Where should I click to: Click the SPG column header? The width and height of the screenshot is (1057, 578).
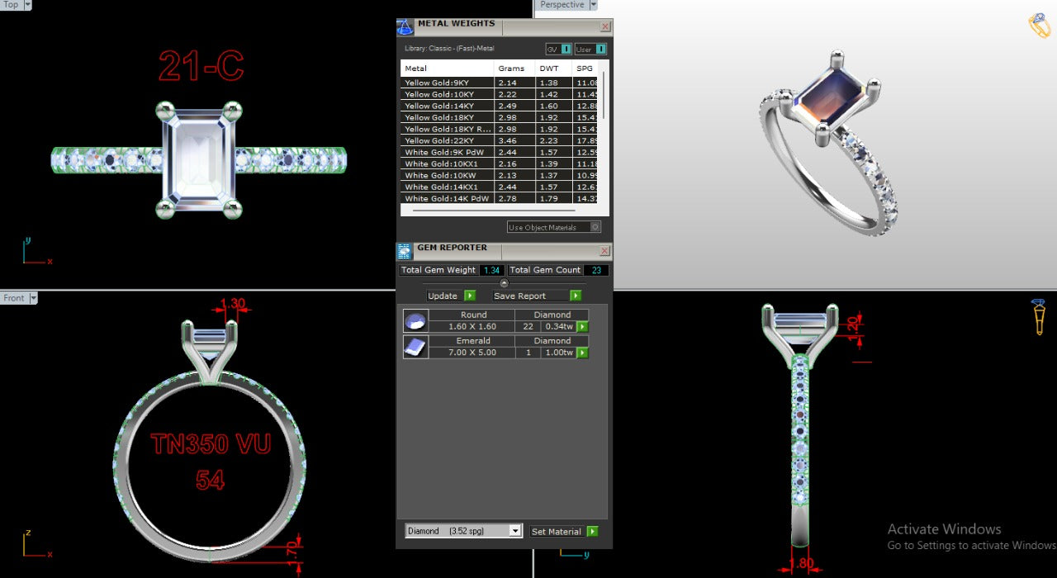(x=585, y=68)
